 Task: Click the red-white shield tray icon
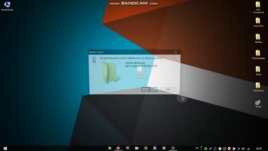[229, 148]
